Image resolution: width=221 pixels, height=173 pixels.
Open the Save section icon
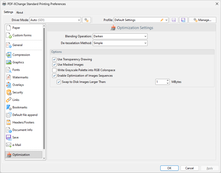(x=9, y=137)
